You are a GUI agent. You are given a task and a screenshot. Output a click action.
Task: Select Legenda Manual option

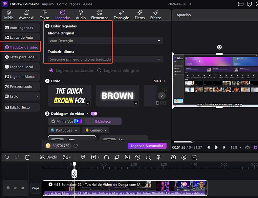pos(22,77)
